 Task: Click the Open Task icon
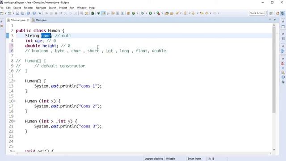click(172, 13)
